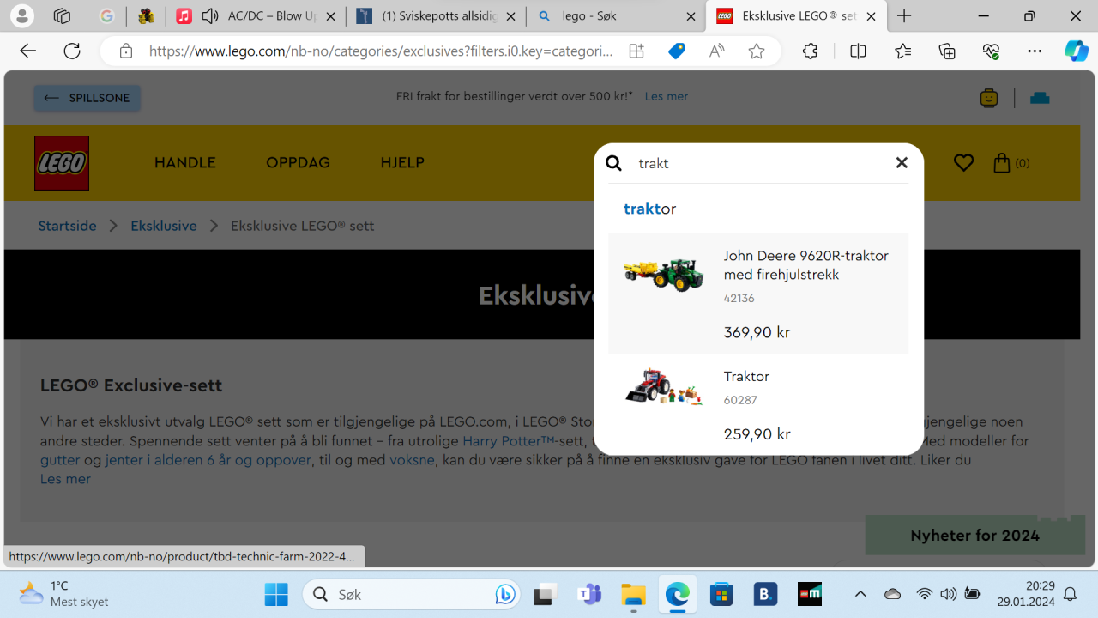This screenshot has height=618, width=1098.
Task: Open the Traktor 60287 product result
Action: (x=758, y=404)
